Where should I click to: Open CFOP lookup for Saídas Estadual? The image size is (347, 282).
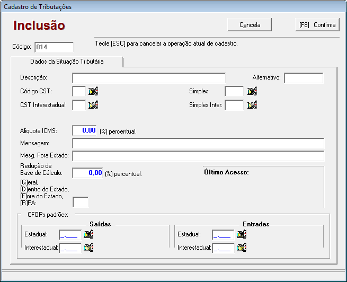click(88, 234)
